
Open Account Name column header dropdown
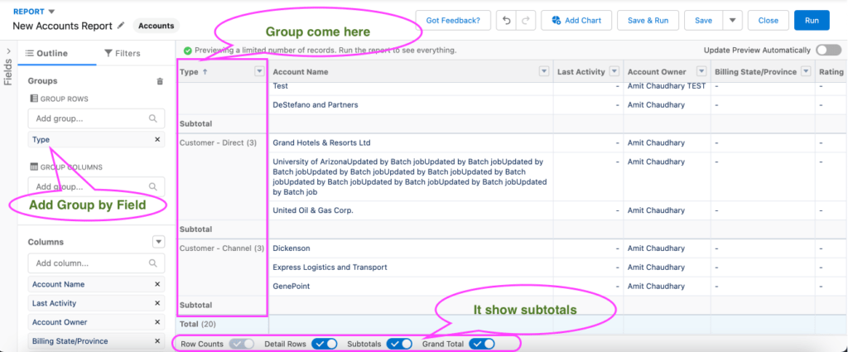click(x=545, y=71)
